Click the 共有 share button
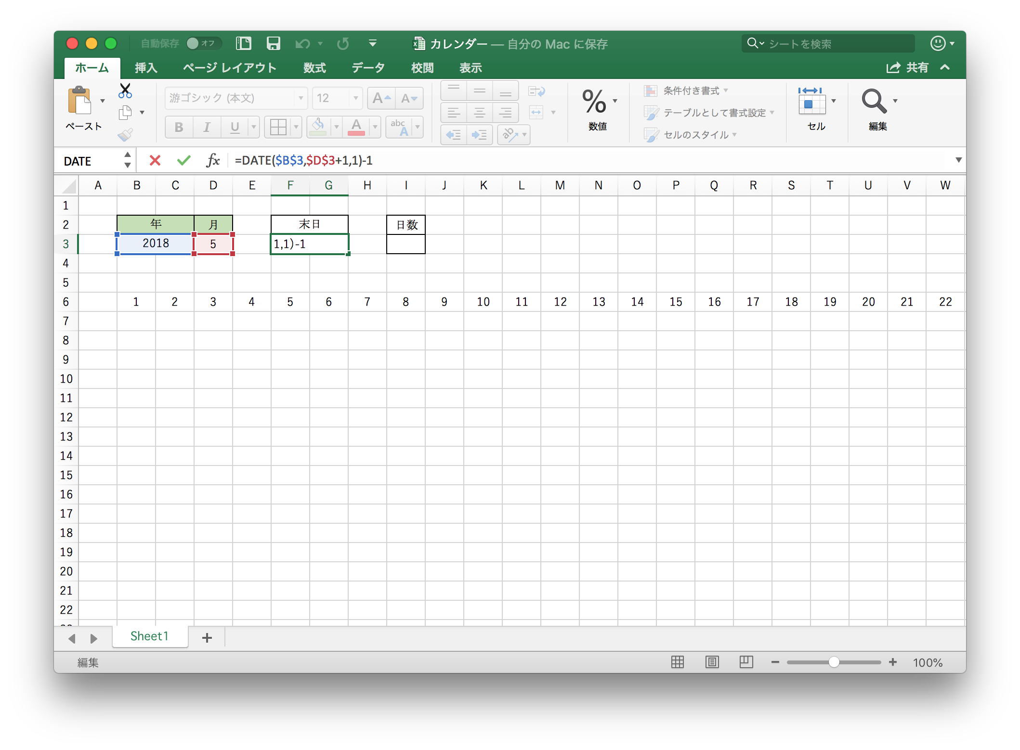 (908, 68)
